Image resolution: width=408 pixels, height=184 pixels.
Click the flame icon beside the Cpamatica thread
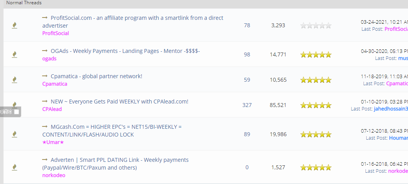[x=14, y=80]
